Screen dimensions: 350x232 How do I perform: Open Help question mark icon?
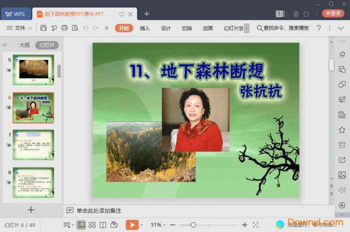319,28
